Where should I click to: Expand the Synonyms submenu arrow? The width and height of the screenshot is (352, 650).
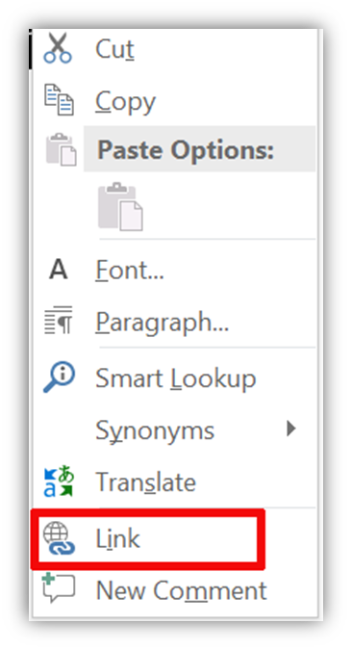291,429
